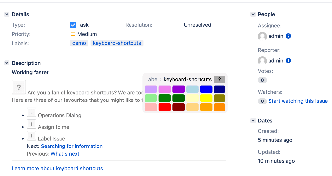Choose the bright yellow color swatch

pos(206,98)
